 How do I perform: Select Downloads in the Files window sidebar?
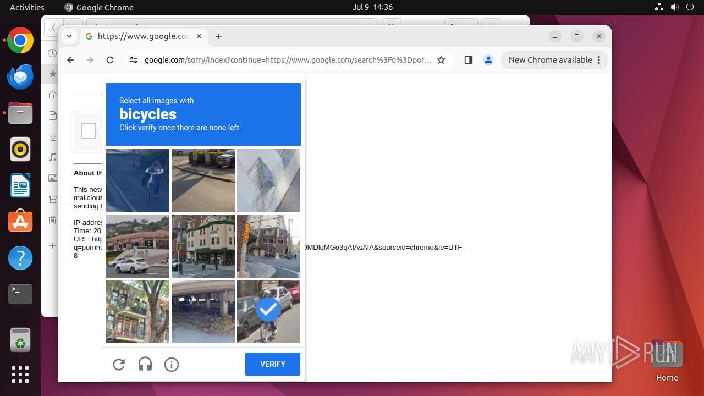click(52, 136)
